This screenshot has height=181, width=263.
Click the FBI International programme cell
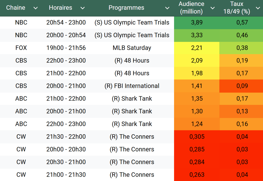click(132, 86)
